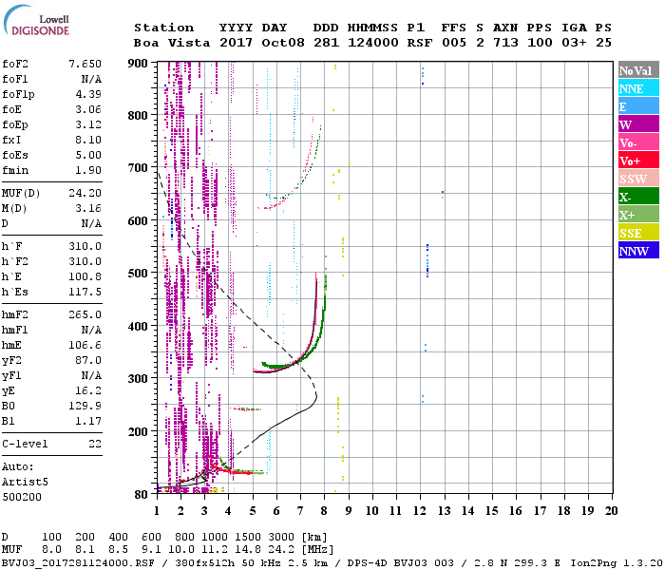665x570 pixels.
Task: Click the SSE yellow legend swatch
Action: 638,233
